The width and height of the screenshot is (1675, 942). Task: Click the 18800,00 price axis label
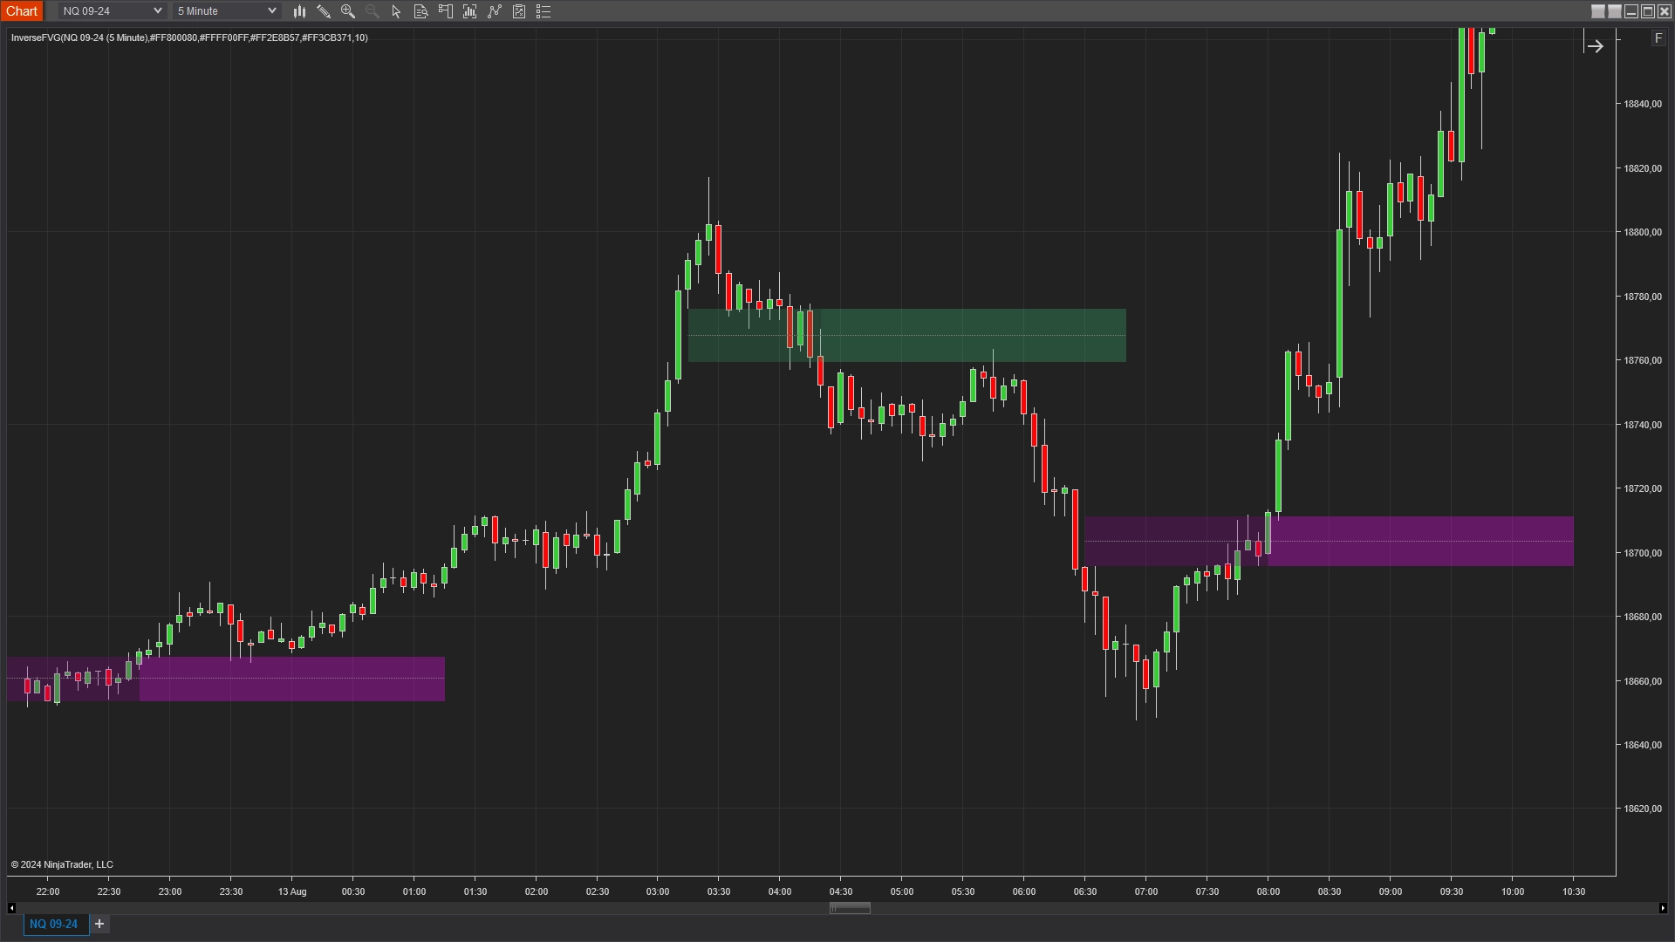(1642, 232)
